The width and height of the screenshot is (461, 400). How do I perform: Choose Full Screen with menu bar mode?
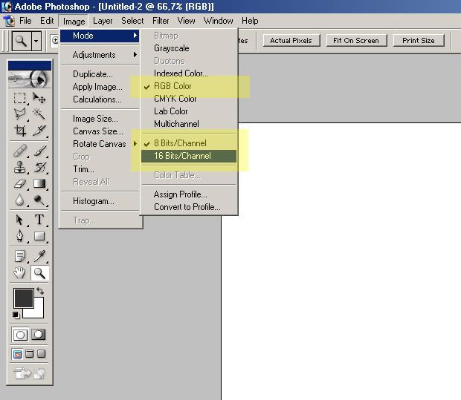[30, 354]
